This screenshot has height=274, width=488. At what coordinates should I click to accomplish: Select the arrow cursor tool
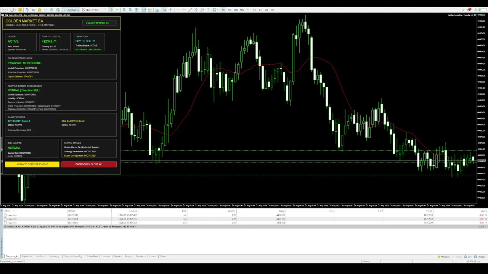coord(164,10)
